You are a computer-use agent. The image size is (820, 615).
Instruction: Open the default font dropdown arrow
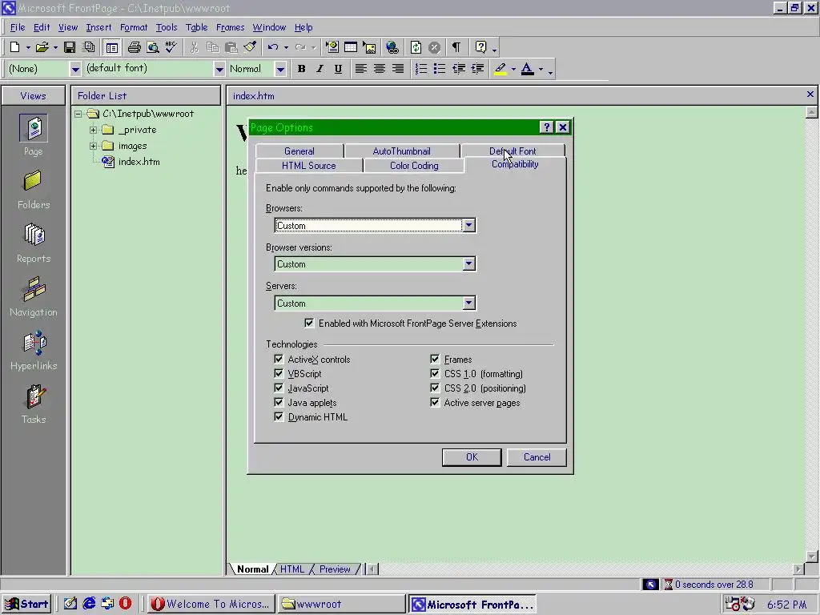point(219,69)
